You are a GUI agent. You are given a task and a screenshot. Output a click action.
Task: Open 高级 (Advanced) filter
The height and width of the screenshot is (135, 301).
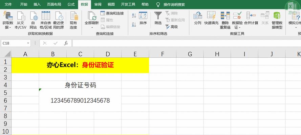point(171,27)
